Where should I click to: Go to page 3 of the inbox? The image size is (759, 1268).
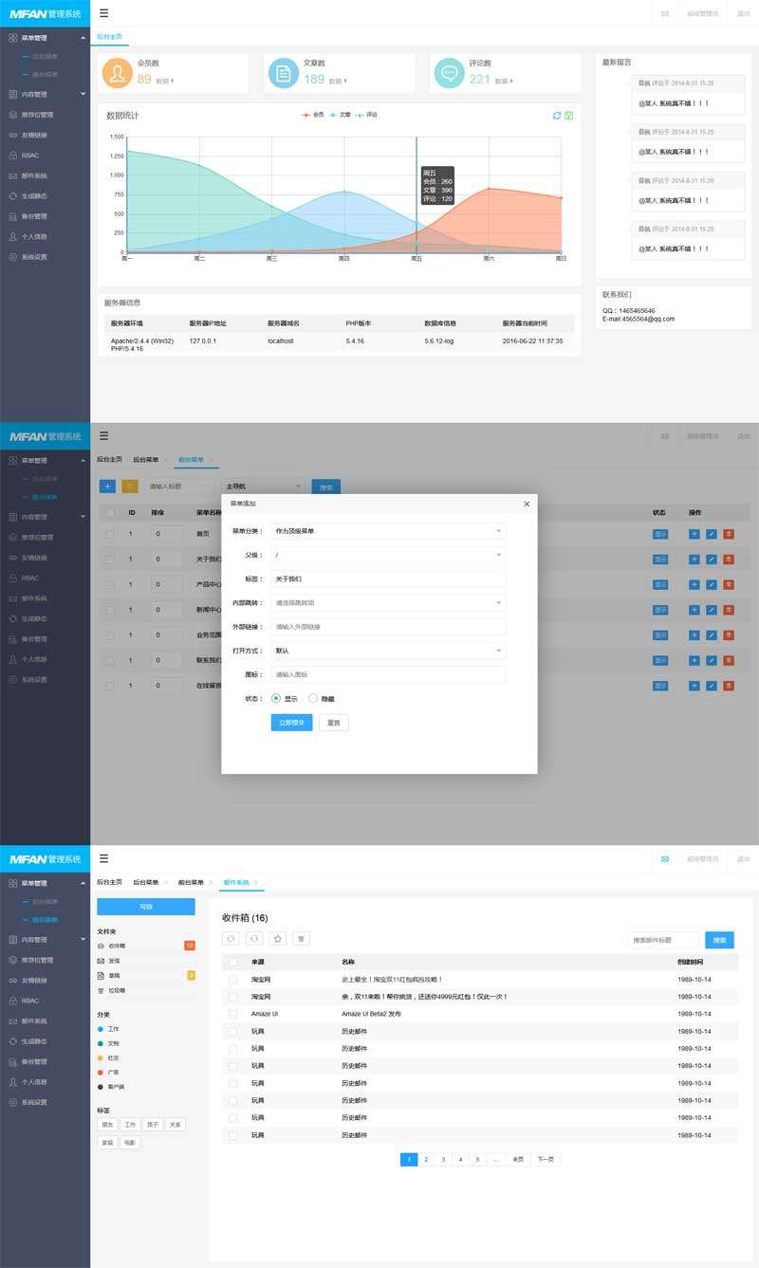coord(443,1159)
